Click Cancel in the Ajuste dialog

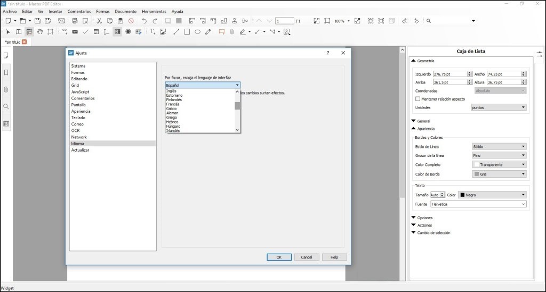(x=307, y=257)
